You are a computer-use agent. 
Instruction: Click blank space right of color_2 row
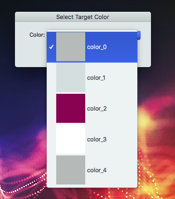[x=122, y=108]
